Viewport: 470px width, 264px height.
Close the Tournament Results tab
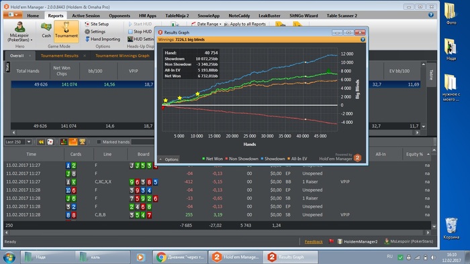(x=85, y=56)
